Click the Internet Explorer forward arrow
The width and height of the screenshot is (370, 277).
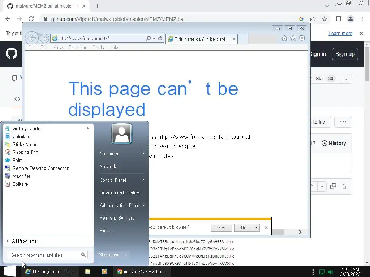click(44, 38)
